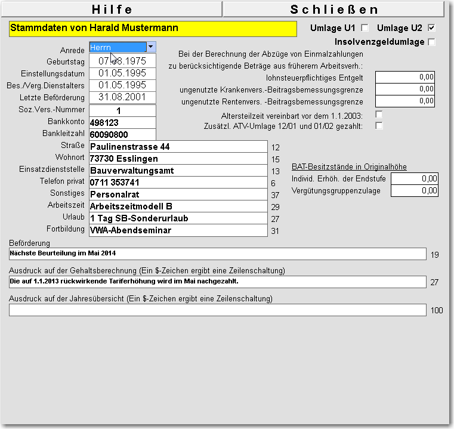Click the BAT-Besitzstände in Originalhöhe heading
This screenshot has width=454, height=429.
point(349,167)
